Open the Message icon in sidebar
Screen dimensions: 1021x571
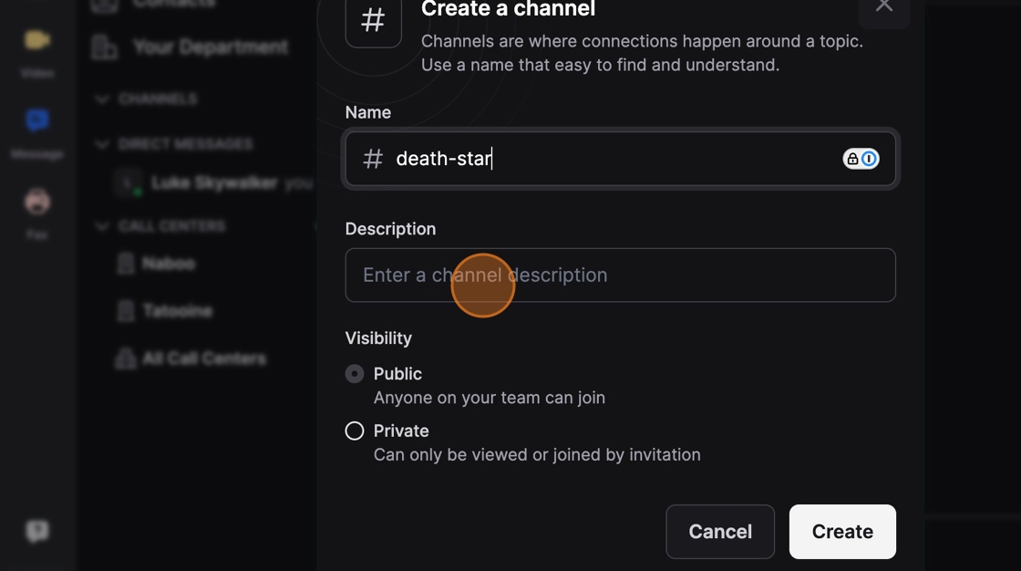[37, 120]
